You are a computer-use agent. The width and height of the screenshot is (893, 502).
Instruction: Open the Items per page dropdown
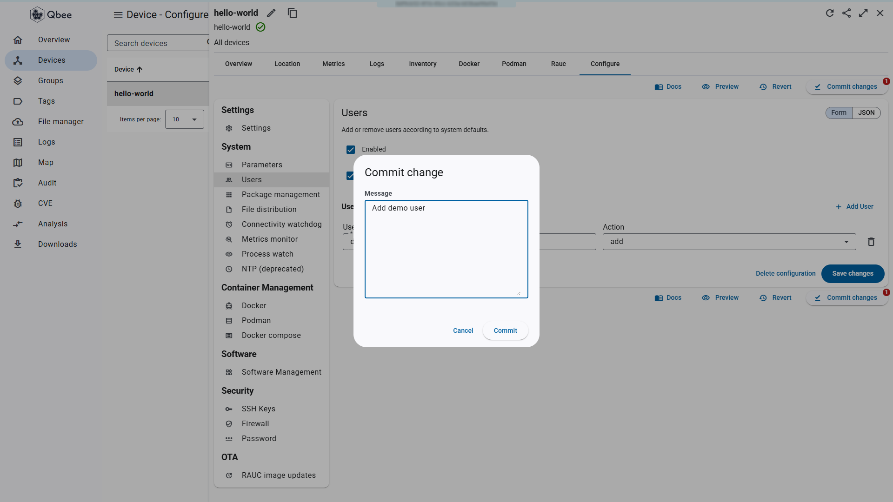click(x=185, y=119)
